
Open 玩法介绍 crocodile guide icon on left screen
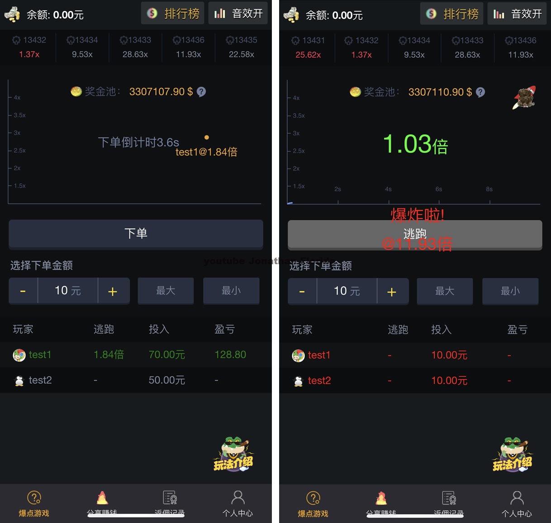(234, 454)
